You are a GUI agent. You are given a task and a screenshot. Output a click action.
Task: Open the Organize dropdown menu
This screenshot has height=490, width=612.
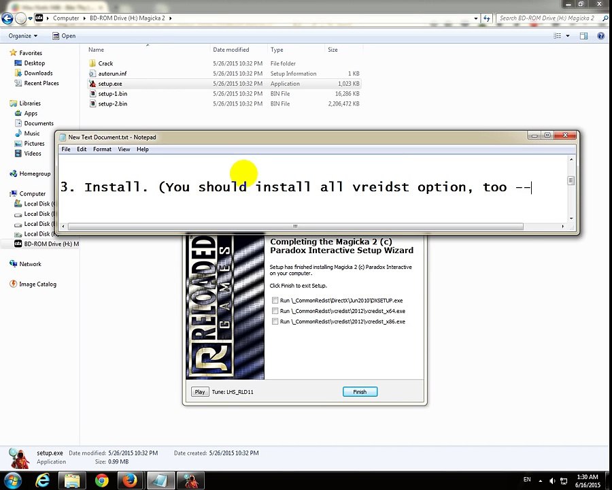23,36
